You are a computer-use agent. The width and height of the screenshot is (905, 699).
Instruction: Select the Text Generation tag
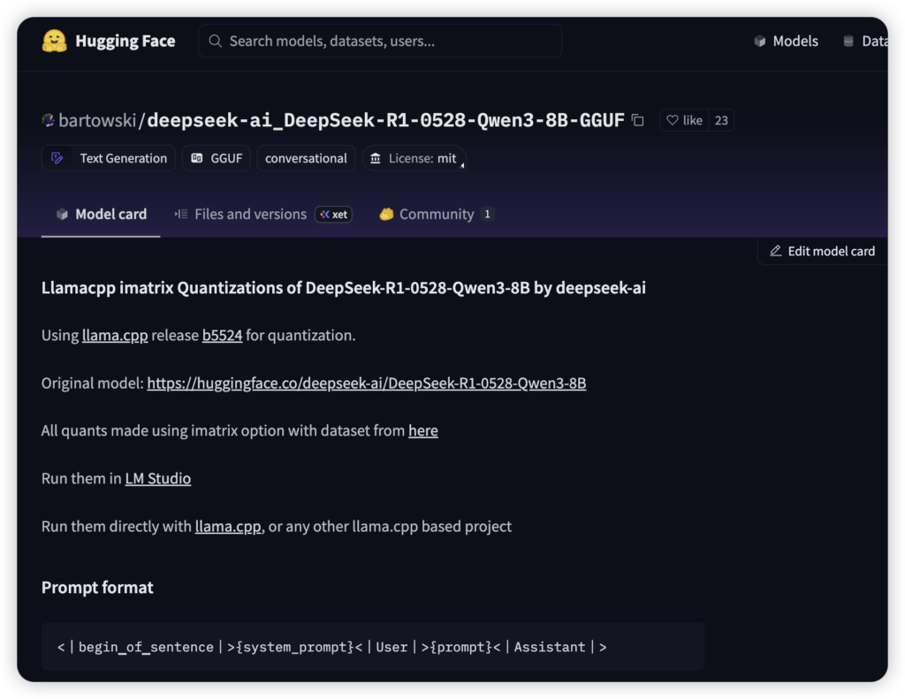[109, 158]
